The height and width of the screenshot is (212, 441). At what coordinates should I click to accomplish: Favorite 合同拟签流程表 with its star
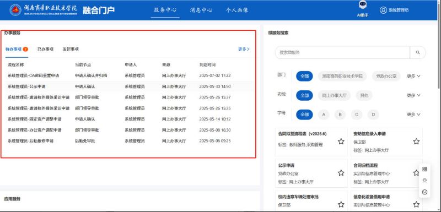(341, 142)
